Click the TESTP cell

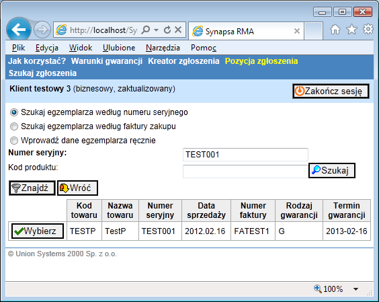pos(84,231)
